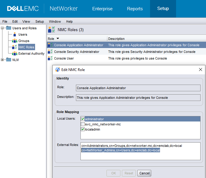Click the cn=NetWorker_Admins external role line
Viewport: 206px width, 178px height.
coord(121,150)
